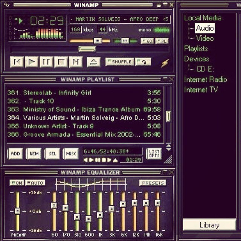Image resolution: width=241 pixels, height=241 pixels.
Task: Click the playlist mini Eject button
Action: click(116, 160)
